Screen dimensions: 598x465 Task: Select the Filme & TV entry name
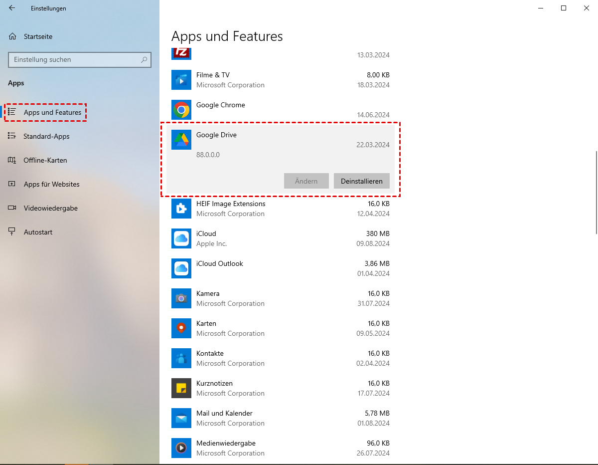[213, 75]
